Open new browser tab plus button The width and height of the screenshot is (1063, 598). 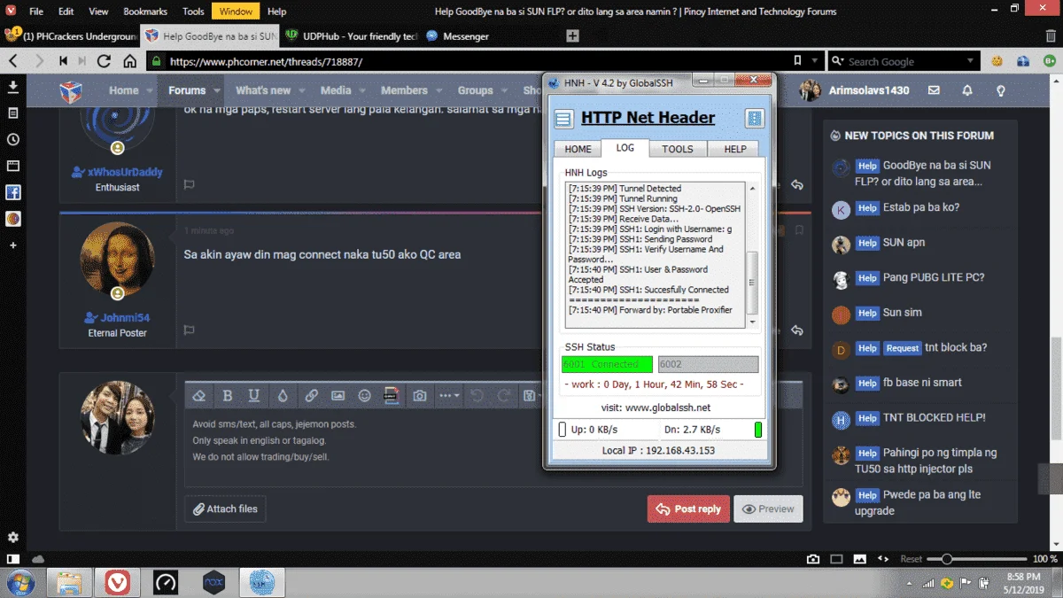coord(572,36)
